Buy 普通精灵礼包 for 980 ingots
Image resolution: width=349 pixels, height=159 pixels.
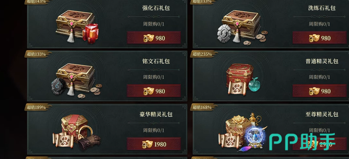(319, 91)
